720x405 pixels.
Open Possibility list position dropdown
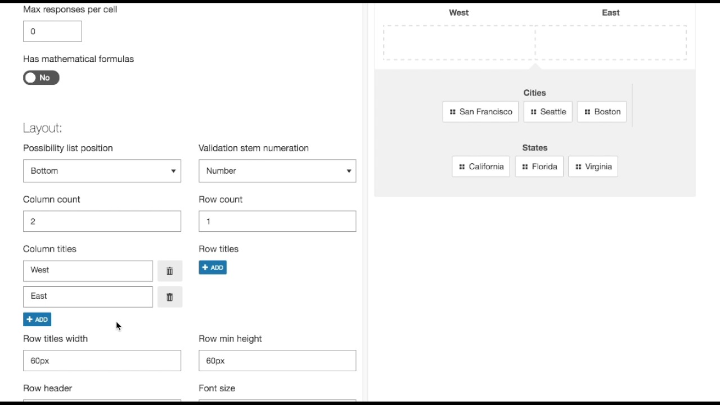(102, 171)
